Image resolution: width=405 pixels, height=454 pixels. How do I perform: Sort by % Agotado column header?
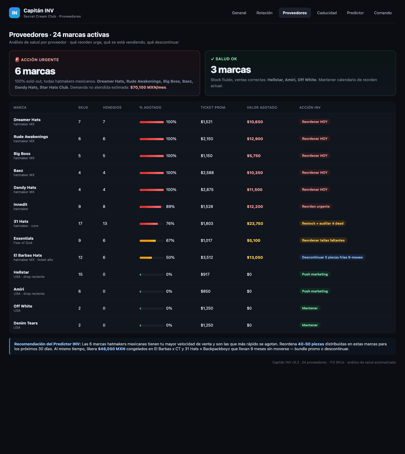tap(151, 107)
